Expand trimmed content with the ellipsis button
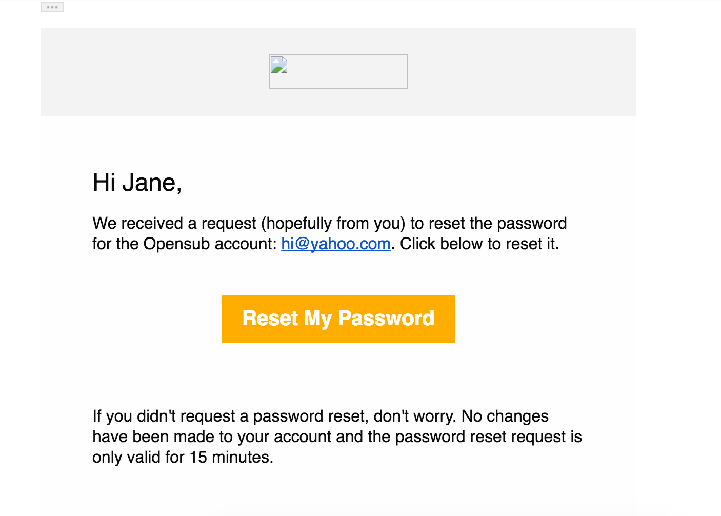 click(x=52, y=7)
